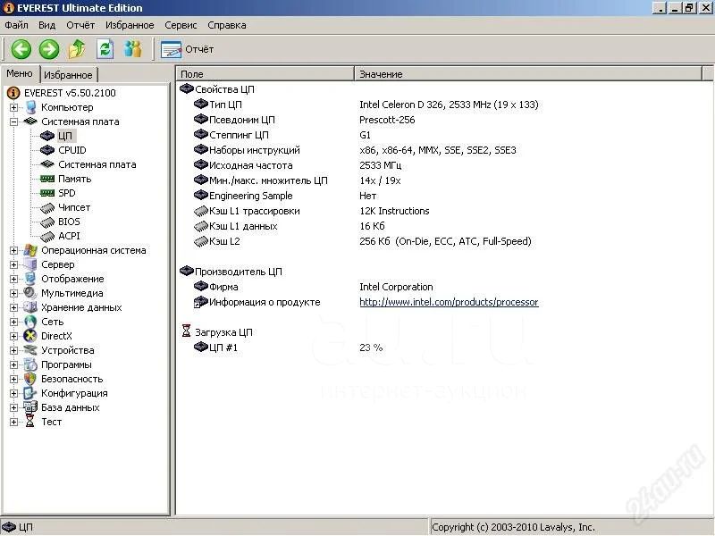
Task: Click the Отображение monitor icon
Action: [x=30, y=279]
